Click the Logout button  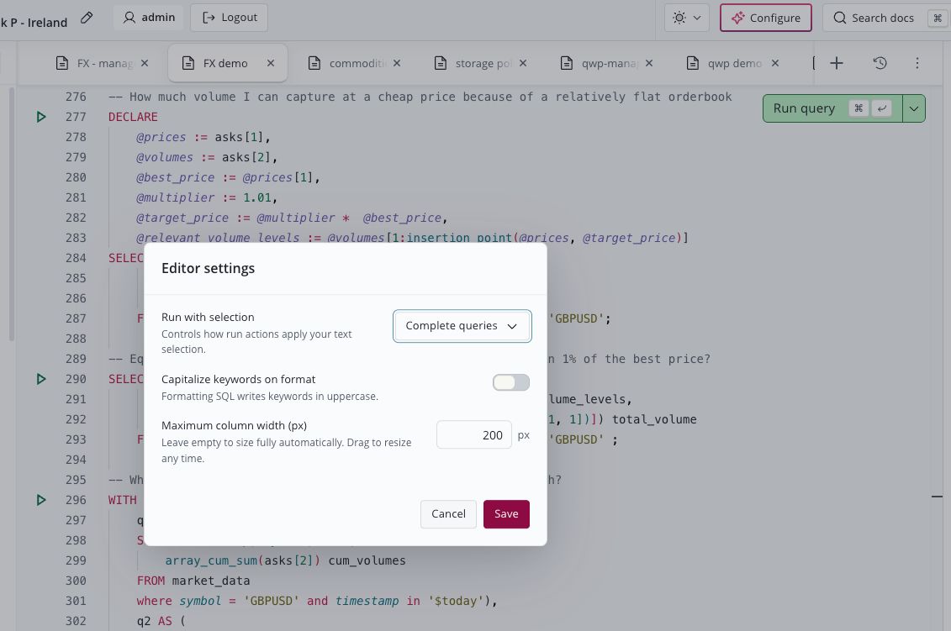(x=230, y=18)
